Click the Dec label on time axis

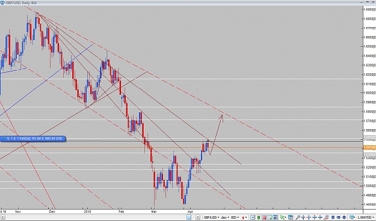pos(52,211)
